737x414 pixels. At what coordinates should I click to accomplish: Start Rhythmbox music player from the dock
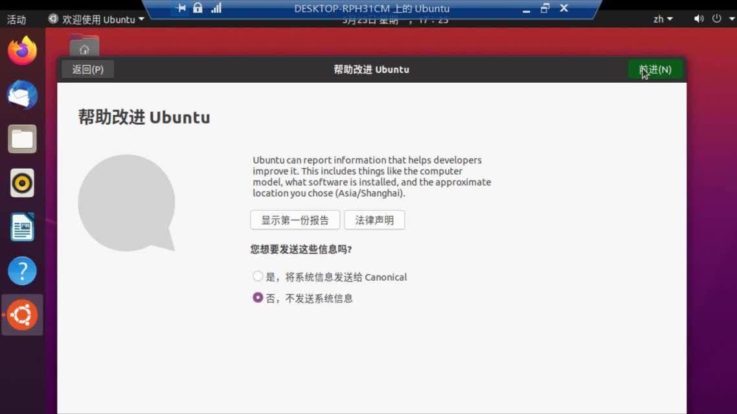tap(22, 183)
